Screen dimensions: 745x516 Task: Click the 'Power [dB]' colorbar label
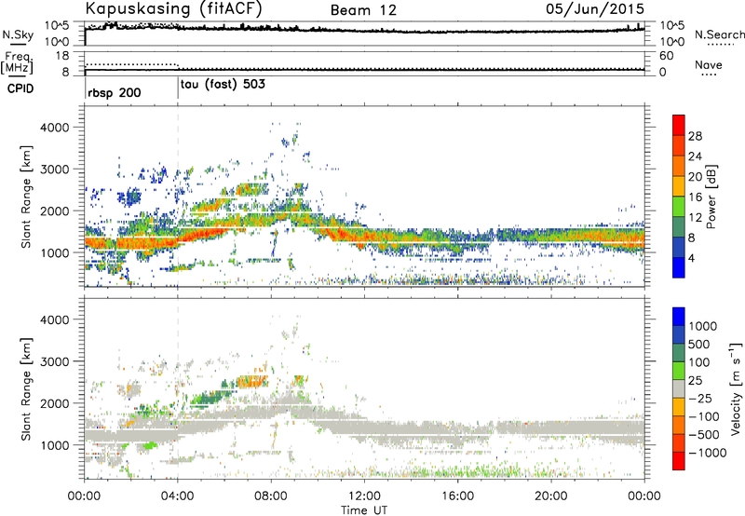[x=711, y=197]
